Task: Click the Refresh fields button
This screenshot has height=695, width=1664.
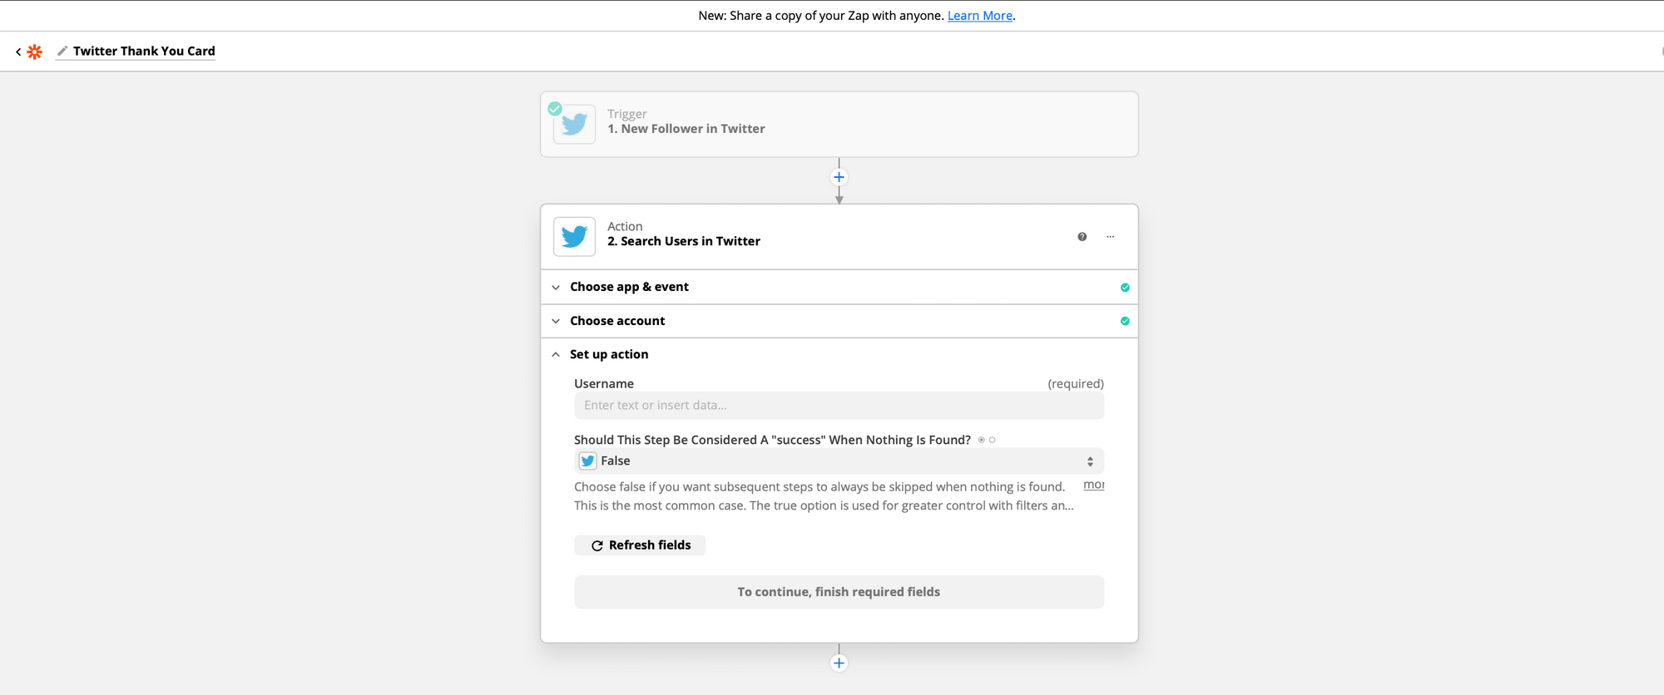Action: tap(640, 545)
